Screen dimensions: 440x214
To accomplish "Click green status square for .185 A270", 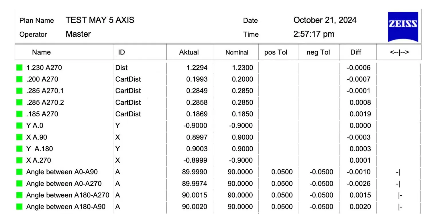I will point(19,114).
